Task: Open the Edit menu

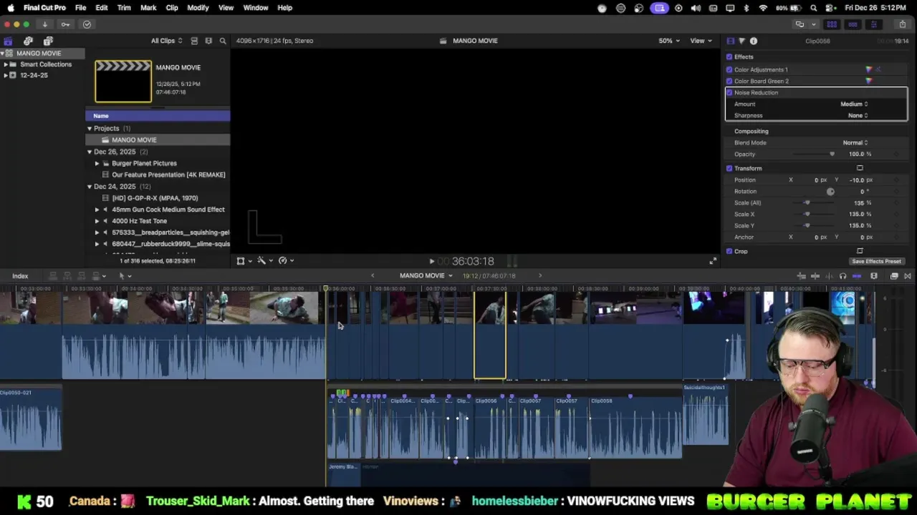Action: (x=102, y=8)
